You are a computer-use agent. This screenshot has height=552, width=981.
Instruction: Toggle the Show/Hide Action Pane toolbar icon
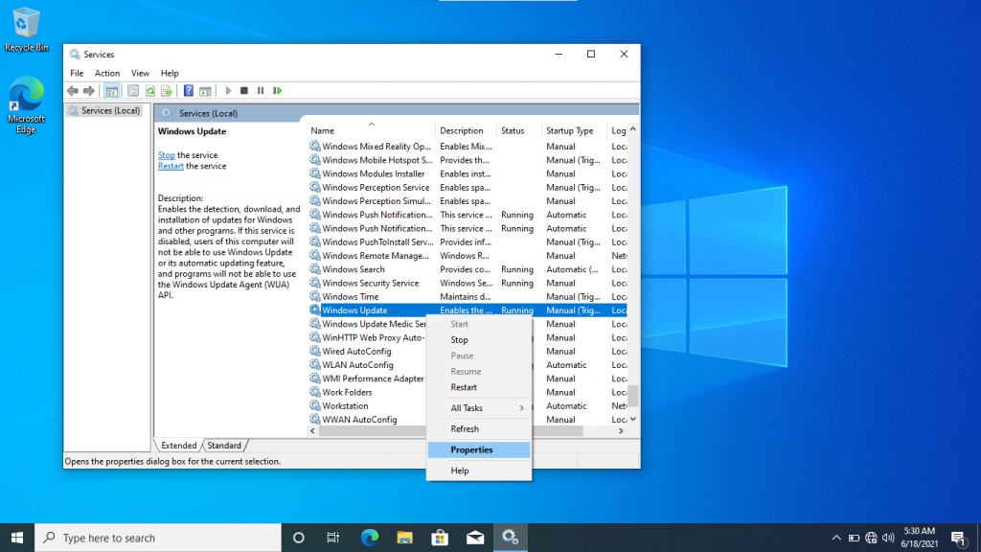[x=205, y=91]
